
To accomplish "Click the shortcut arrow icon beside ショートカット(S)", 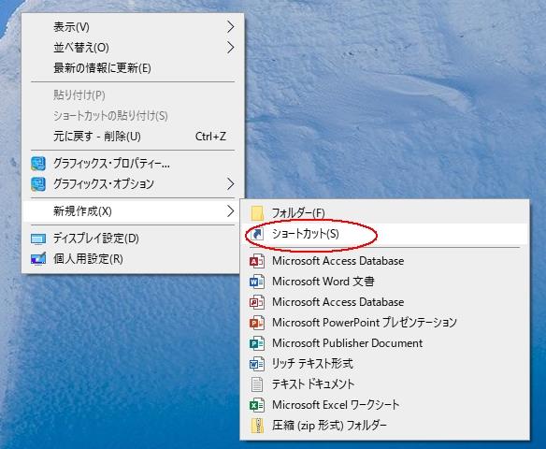I will click(x=257, y=234).
